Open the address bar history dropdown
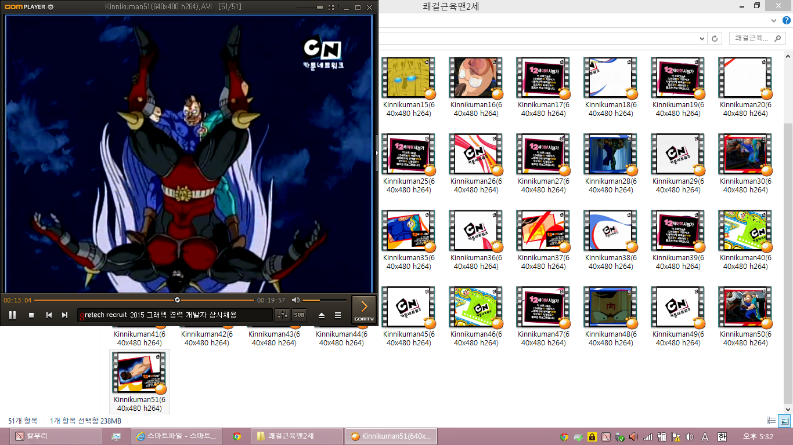Screen dimensions: 793x445 click(702, 38)
